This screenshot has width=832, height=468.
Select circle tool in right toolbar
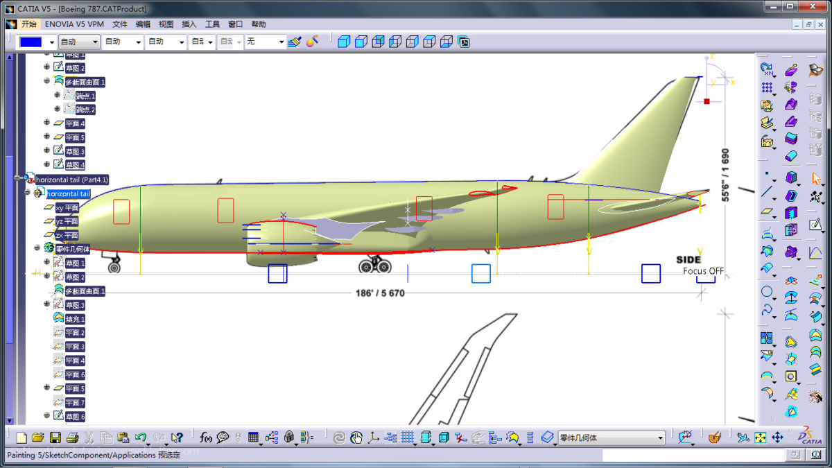point(767,291)
